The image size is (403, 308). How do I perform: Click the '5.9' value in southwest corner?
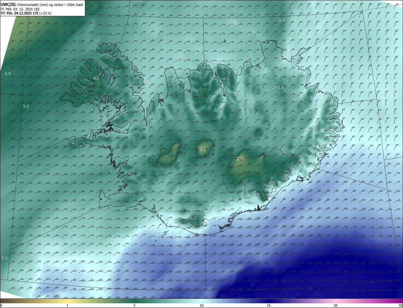[x=4, y=258]
